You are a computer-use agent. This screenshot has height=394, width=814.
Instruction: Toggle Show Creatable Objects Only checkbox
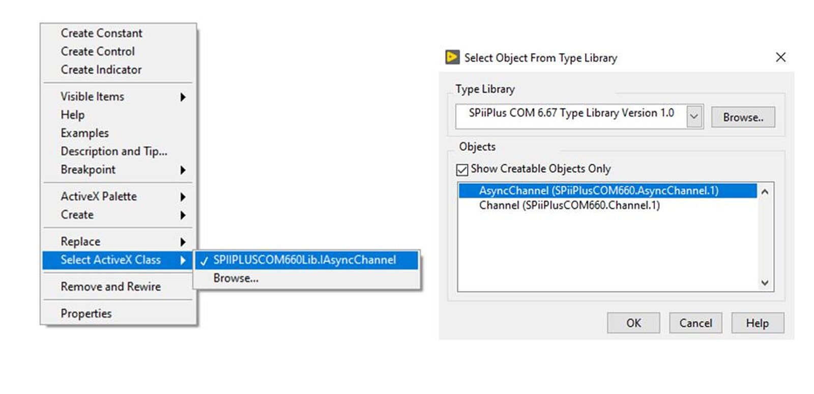pyautogui.click(x=462, y=170)
